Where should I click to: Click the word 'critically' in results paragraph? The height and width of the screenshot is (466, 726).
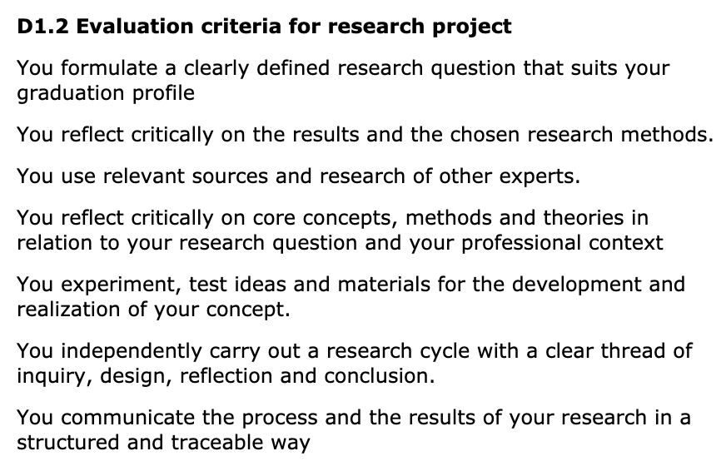click(x=172, y=135)
